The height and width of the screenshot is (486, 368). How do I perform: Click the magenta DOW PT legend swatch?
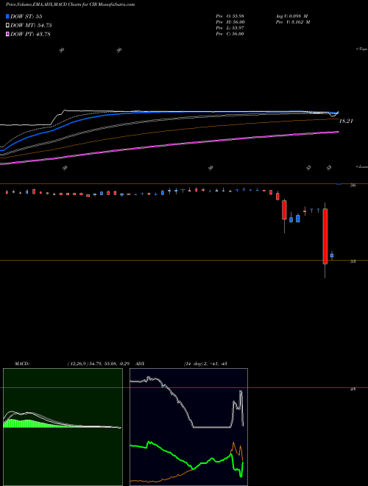(x=8, y=35)
